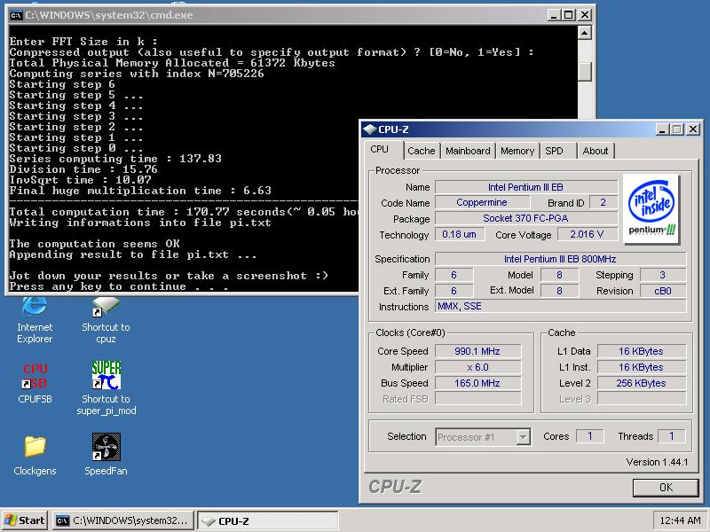Minimize the cmd.exe window
The width and height of the screenshot is (710, 532).
[553, 15]
